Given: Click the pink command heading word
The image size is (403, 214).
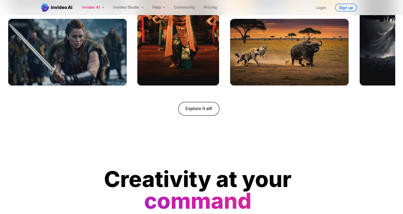Looking at the screenshot, I should (198, 201).
